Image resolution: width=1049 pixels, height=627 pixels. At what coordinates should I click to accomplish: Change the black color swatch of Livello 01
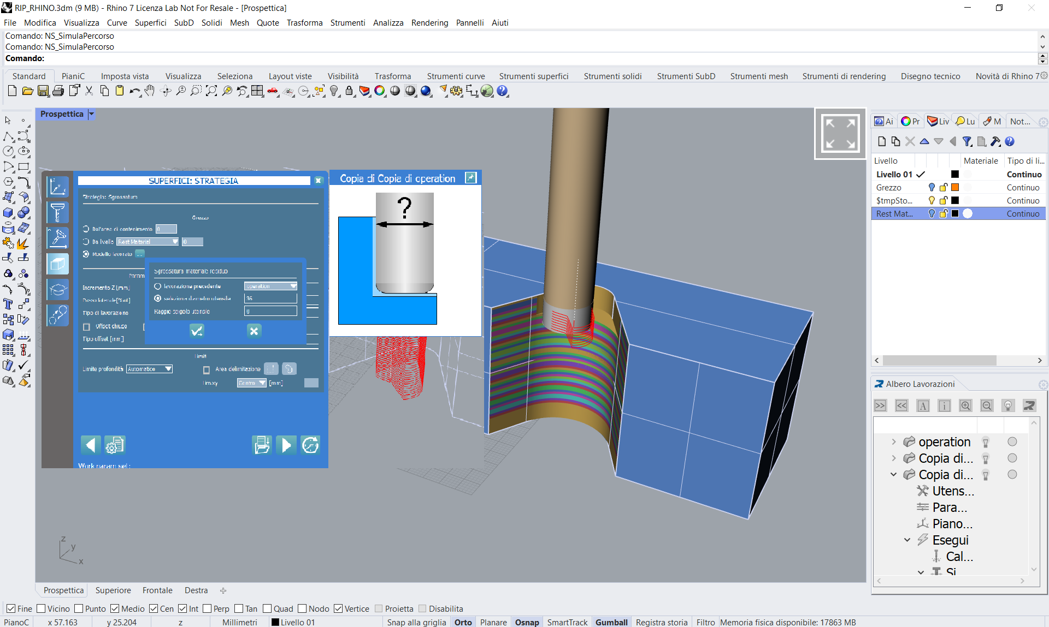click(955, 174)
